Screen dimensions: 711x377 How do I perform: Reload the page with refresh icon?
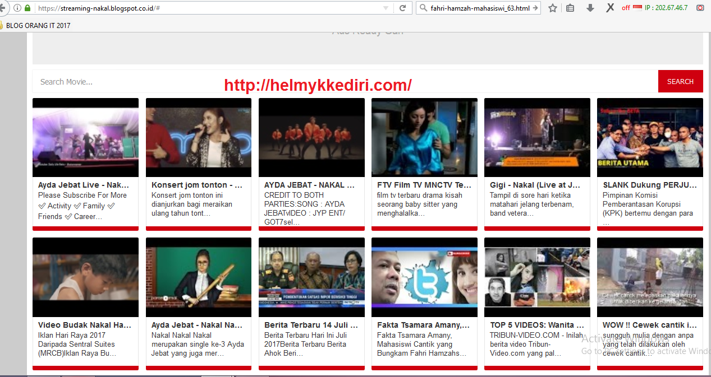(x=402, y=8)
